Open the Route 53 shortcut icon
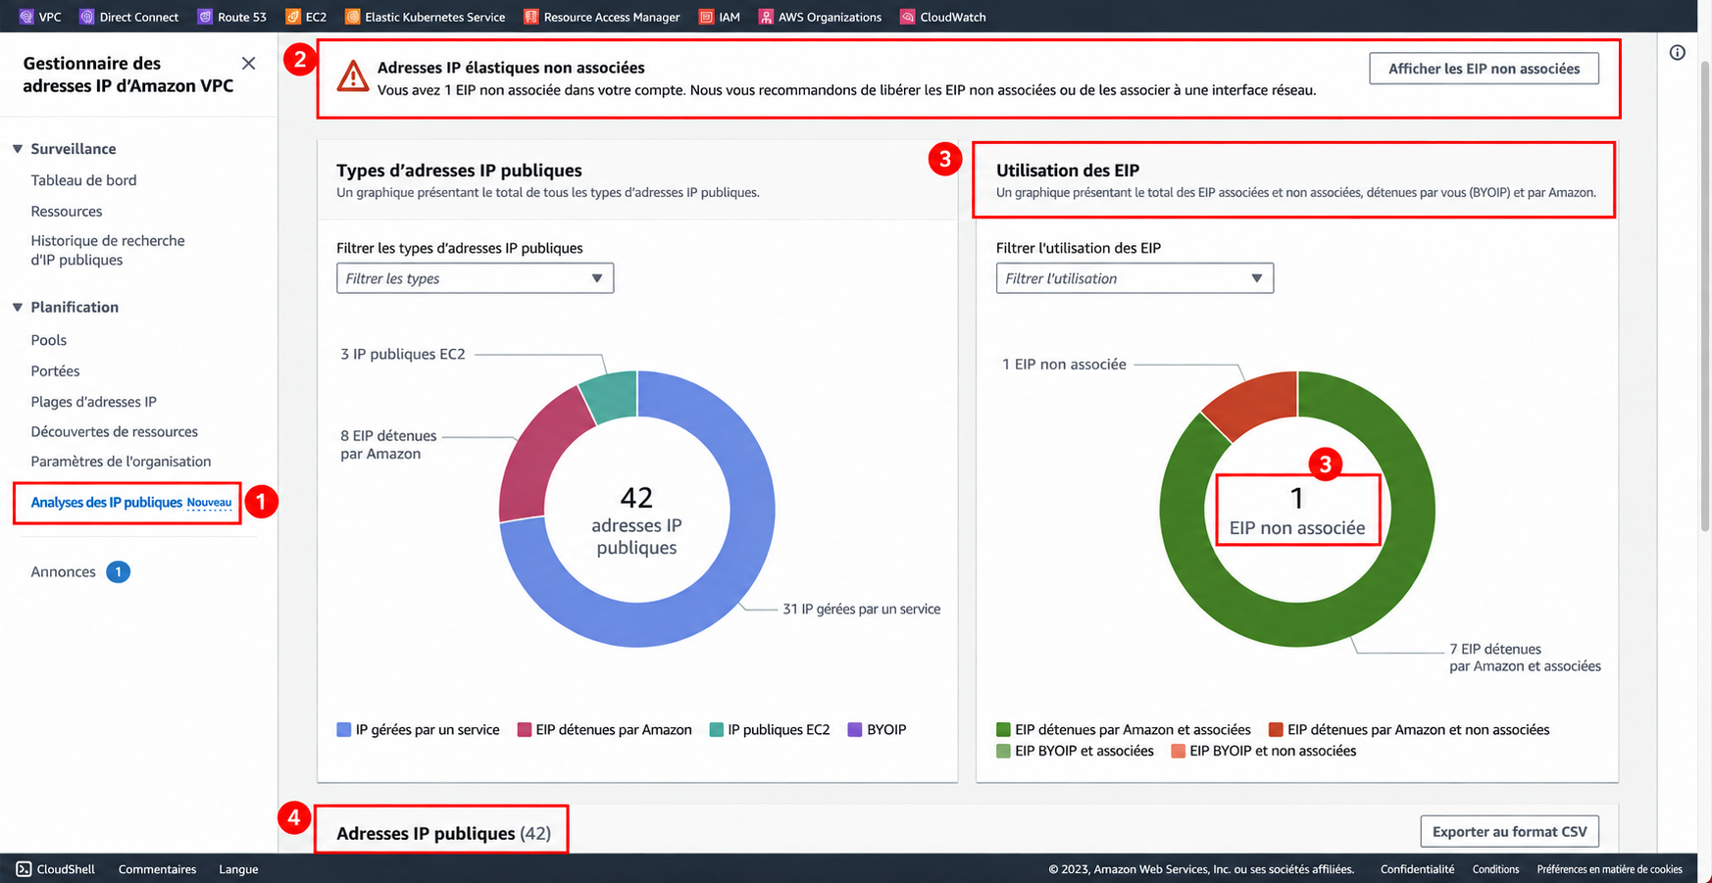This screenshot has width=1712, height=883. click(205, 17)
